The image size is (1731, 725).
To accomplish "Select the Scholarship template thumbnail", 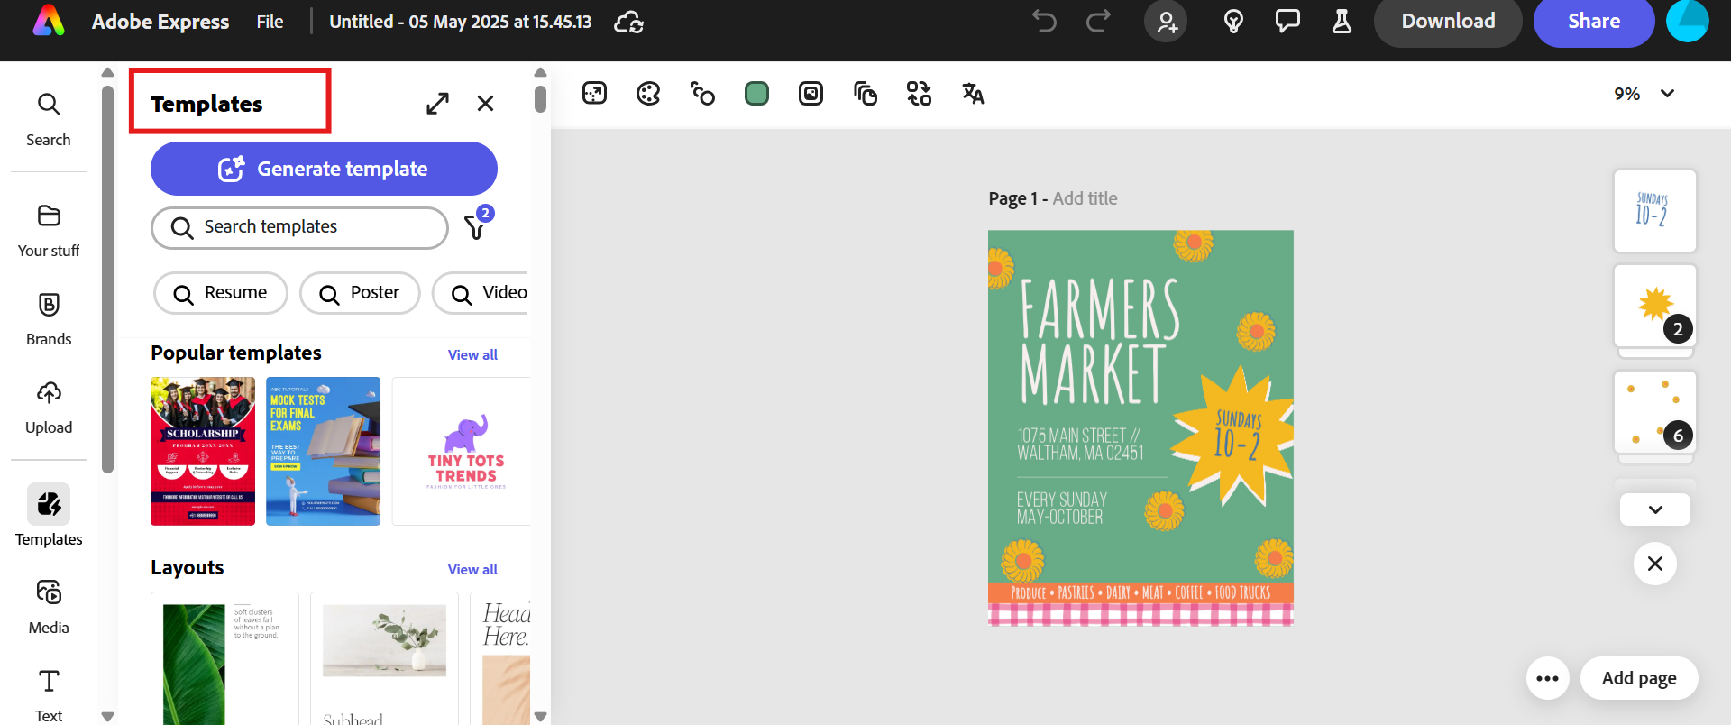I will click(203, 451).
